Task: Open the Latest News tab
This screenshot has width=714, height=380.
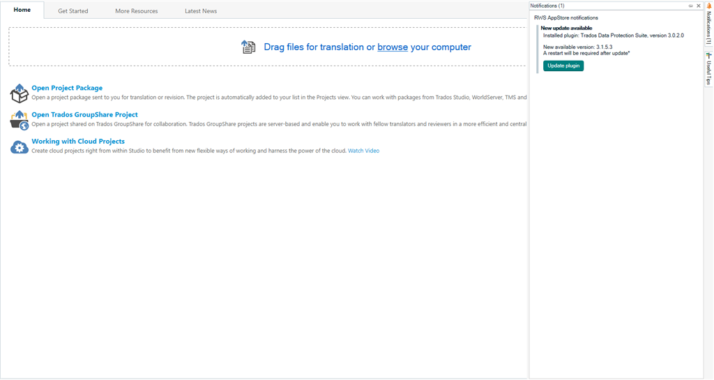Action: [201, 11]
